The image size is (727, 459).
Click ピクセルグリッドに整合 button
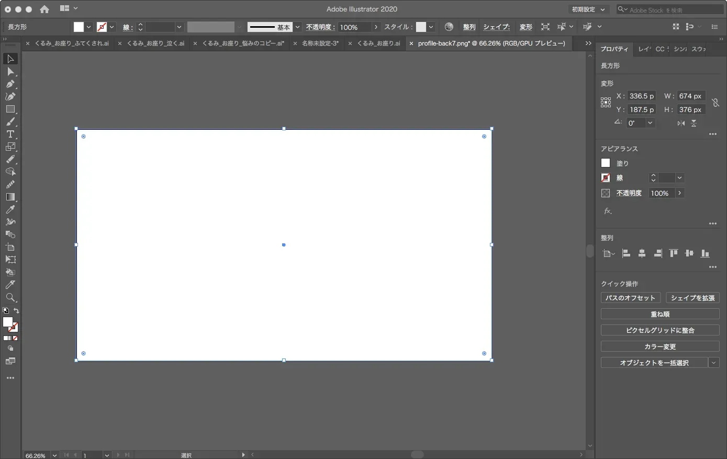(x=660, y=330)
